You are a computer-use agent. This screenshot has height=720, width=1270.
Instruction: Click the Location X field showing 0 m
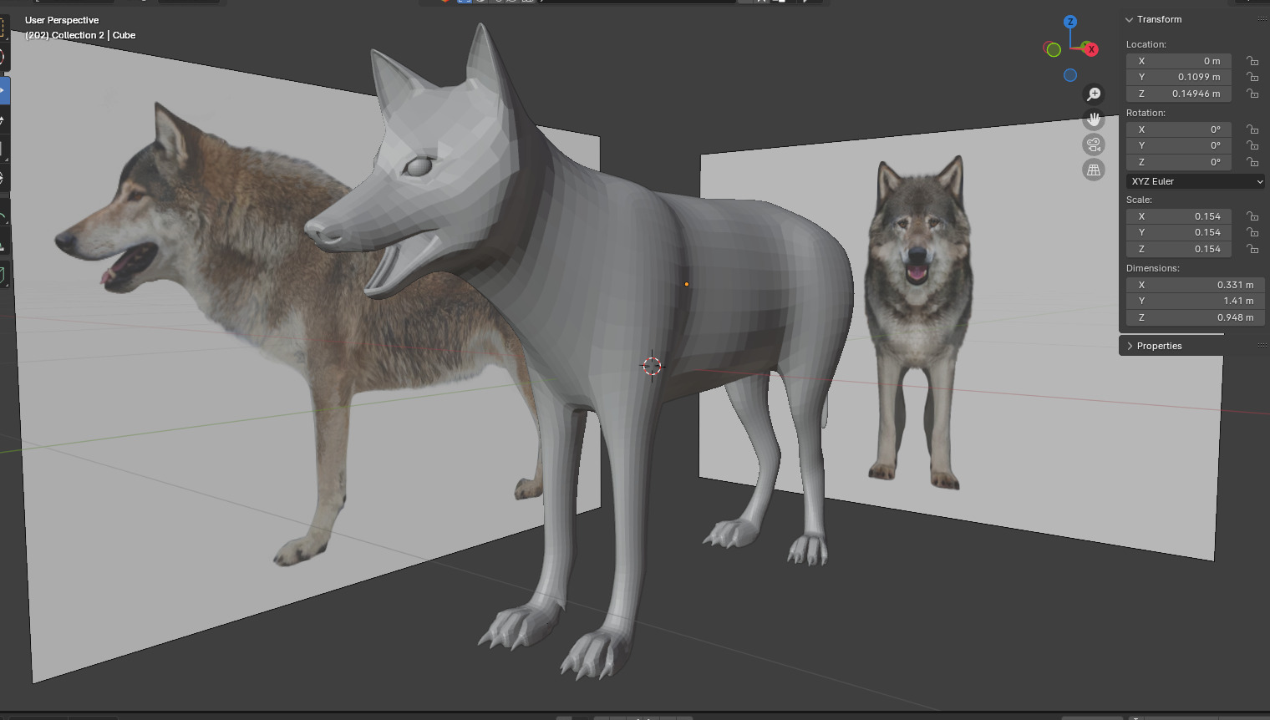tap(1179, 61)
